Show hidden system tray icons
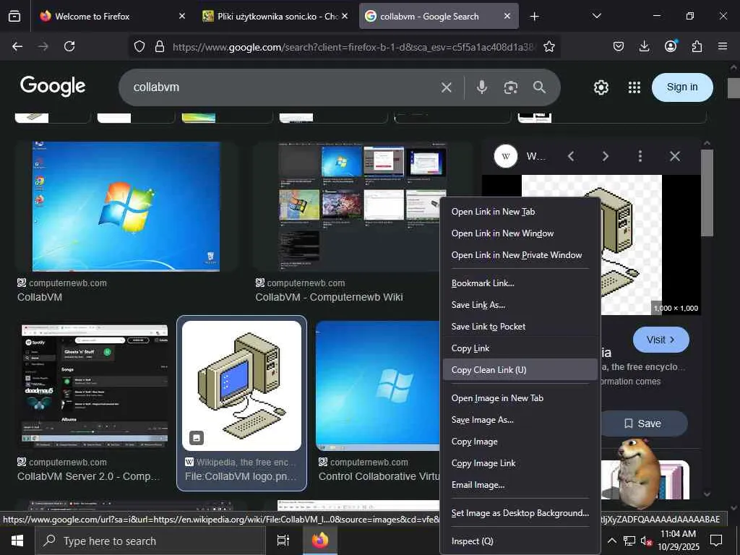This screenshot has width=740, height=555. pyautogui.click(x=611, y=541)
